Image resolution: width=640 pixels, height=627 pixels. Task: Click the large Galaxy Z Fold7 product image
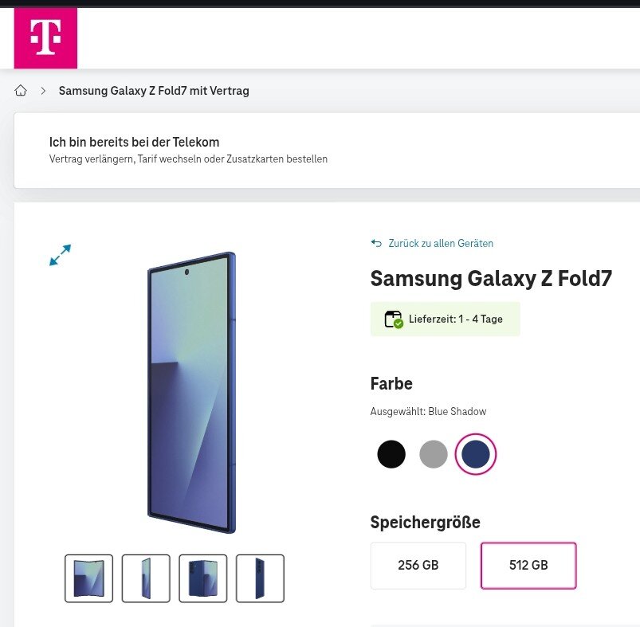click(191, 393)
